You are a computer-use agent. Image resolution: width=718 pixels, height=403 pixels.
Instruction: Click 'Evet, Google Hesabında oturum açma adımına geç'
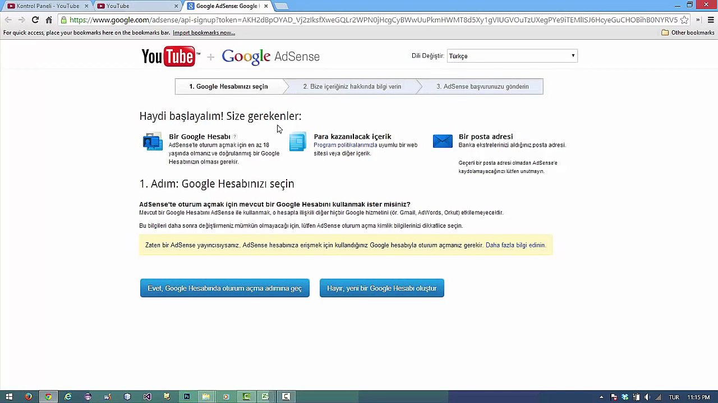[225, 288]
